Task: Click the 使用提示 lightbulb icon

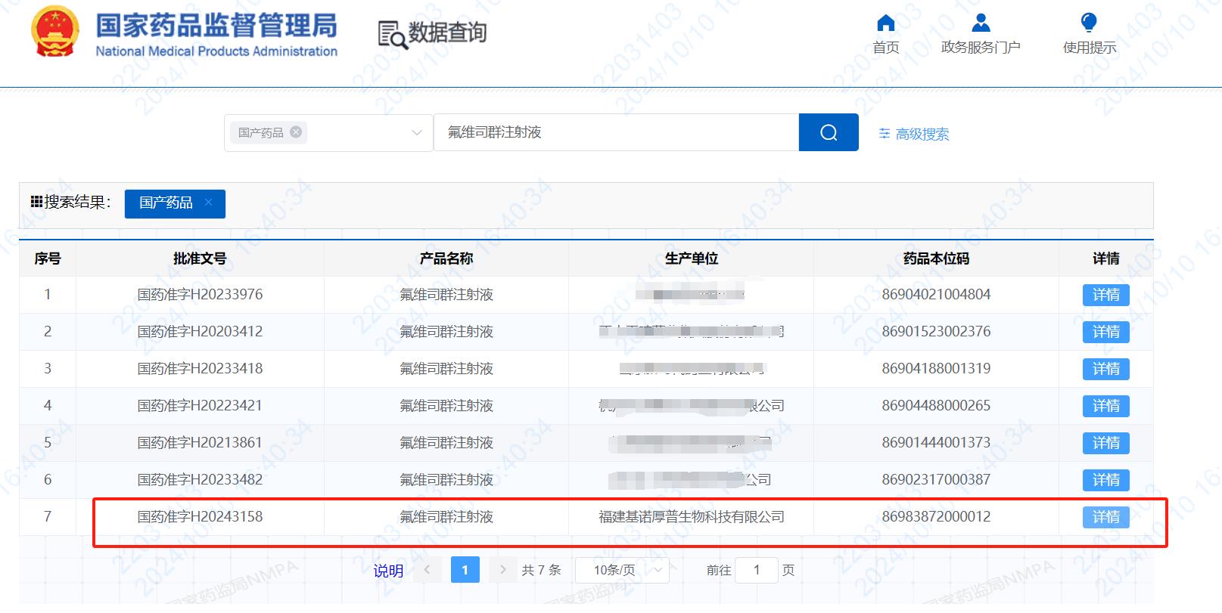Action: click(1089, 23)
